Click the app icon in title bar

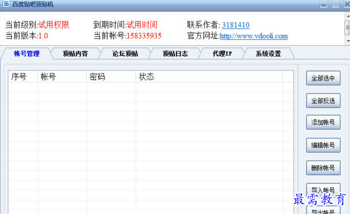6,3
